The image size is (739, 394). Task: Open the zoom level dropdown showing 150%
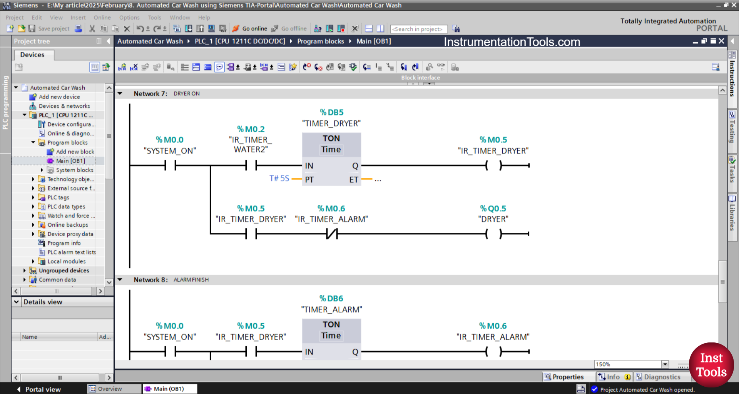pyautogui.click(x=665, y=364)
